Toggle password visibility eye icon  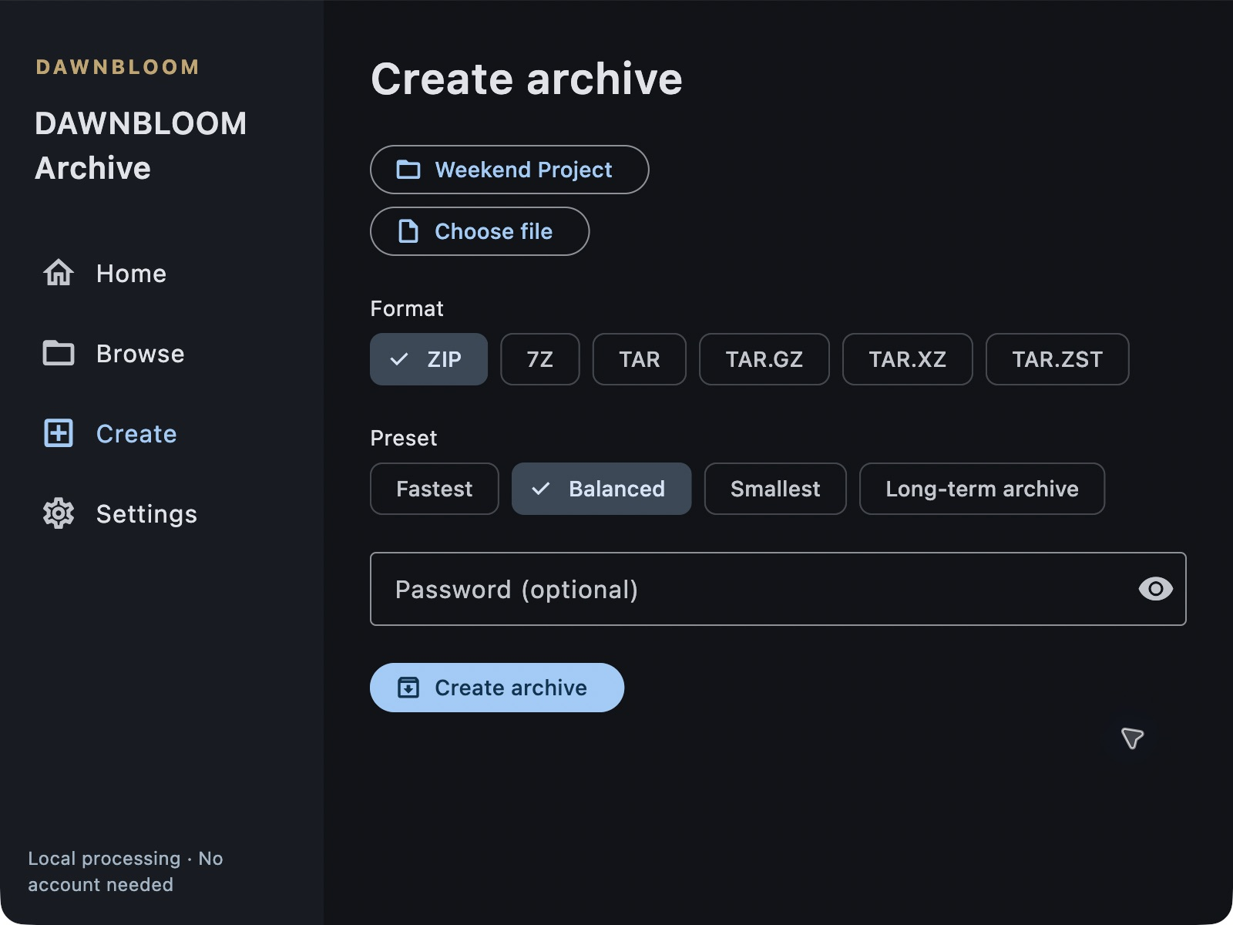click(x=1155, y=589)
